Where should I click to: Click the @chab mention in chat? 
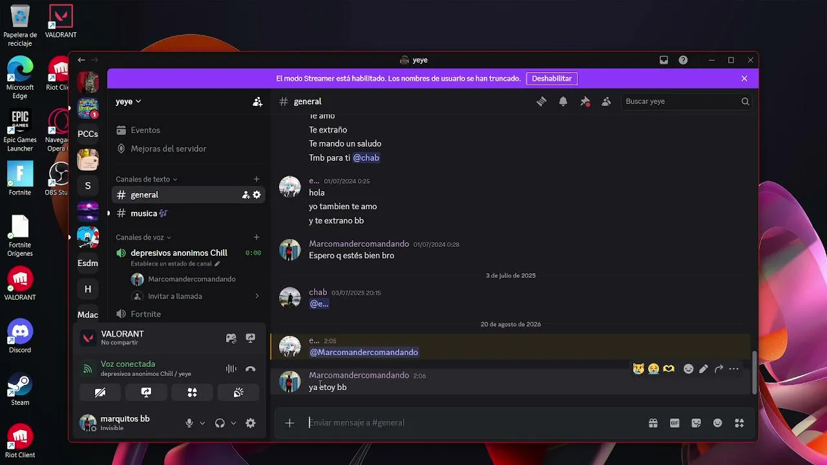pyautogui.click(x=366, y=158)
